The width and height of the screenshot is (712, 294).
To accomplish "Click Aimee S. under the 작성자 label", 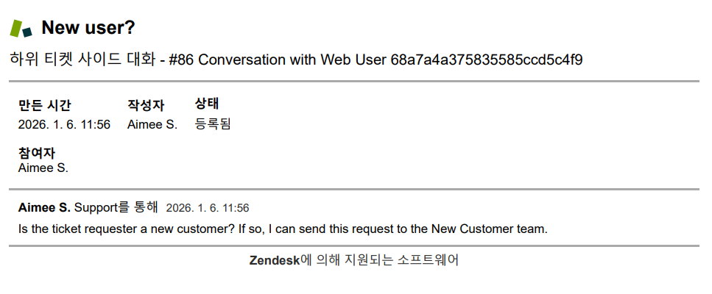I will 152,124.
